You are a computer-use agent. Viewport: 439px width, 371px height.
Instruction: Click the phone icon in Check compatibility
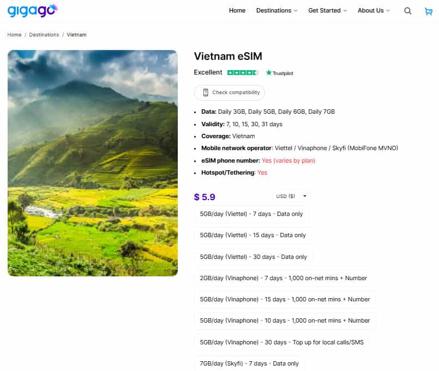click(x=206, y=92)
